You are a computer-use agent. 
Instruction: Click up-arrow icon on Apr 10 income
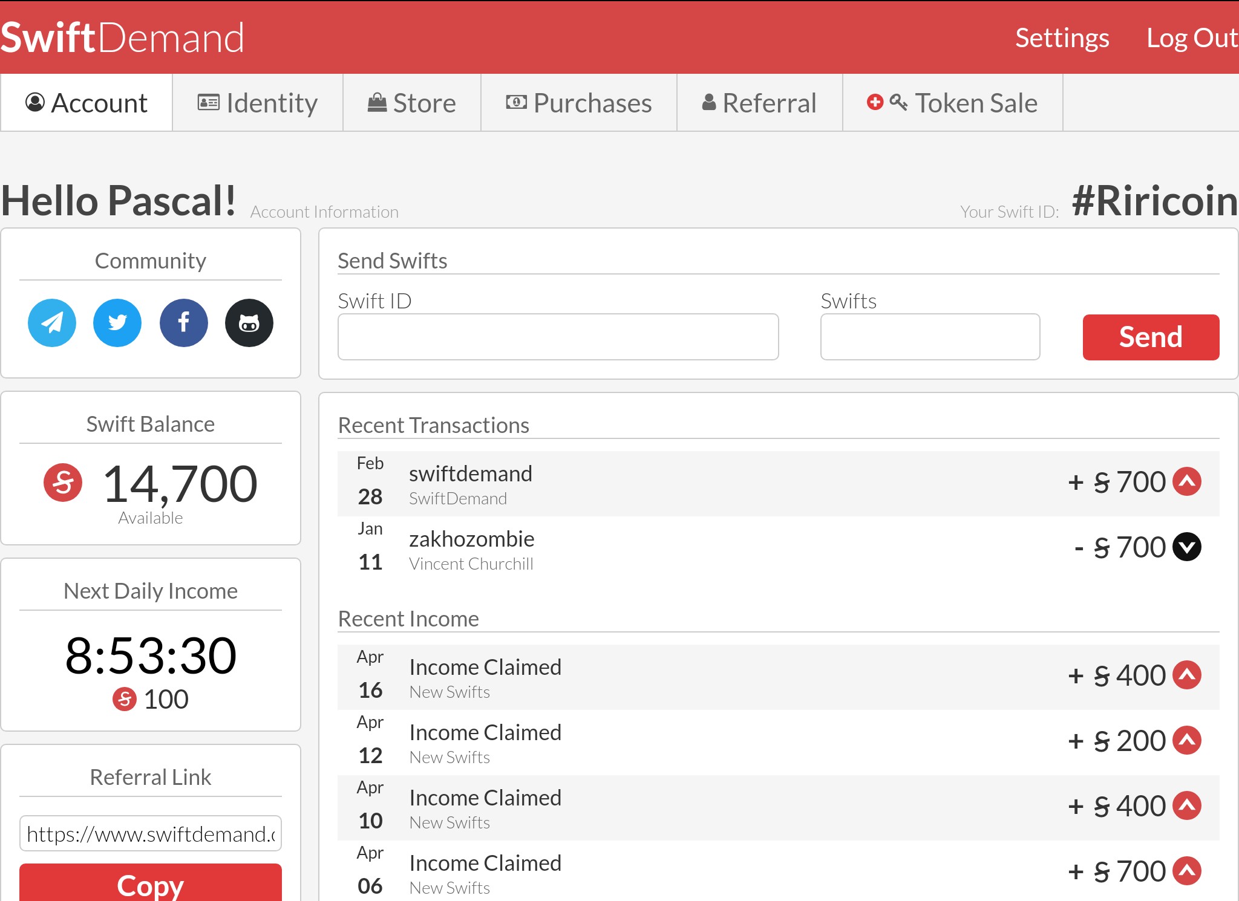pyautogui.click(x=1187, y=806)
